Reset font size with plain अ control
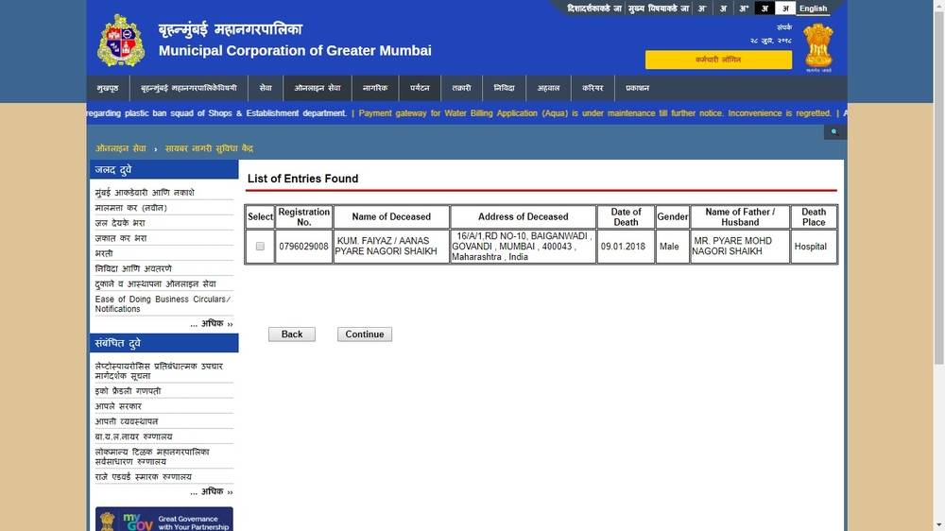945x531 pixels. pos(723,9)
